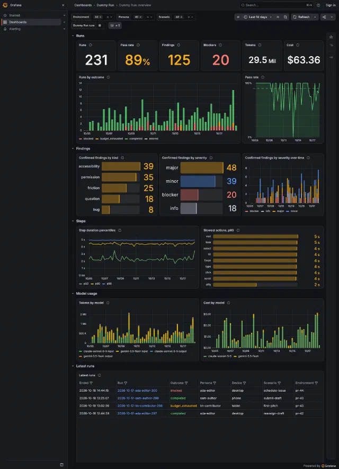
Task: Open run 2026-10-17-lin-contributor-298
Action: click(x=140, y=406)
